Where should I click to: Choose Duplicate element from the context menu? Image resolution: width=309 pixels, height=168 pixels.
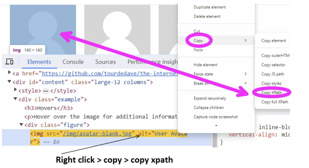click(209, 7)
